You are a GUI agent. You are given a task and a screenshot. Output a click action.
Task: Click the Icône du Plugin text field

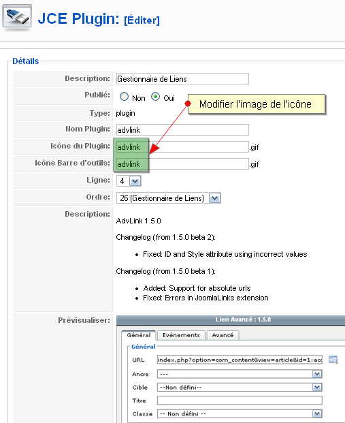(x=182, y=146)
